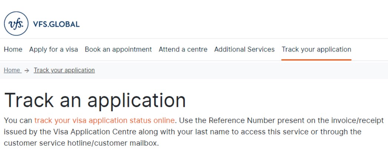The width and height of the screenshot is (388, 165).
Task: Click the VFS.GLOBAL wordmark text
Action: coord(56,24)
